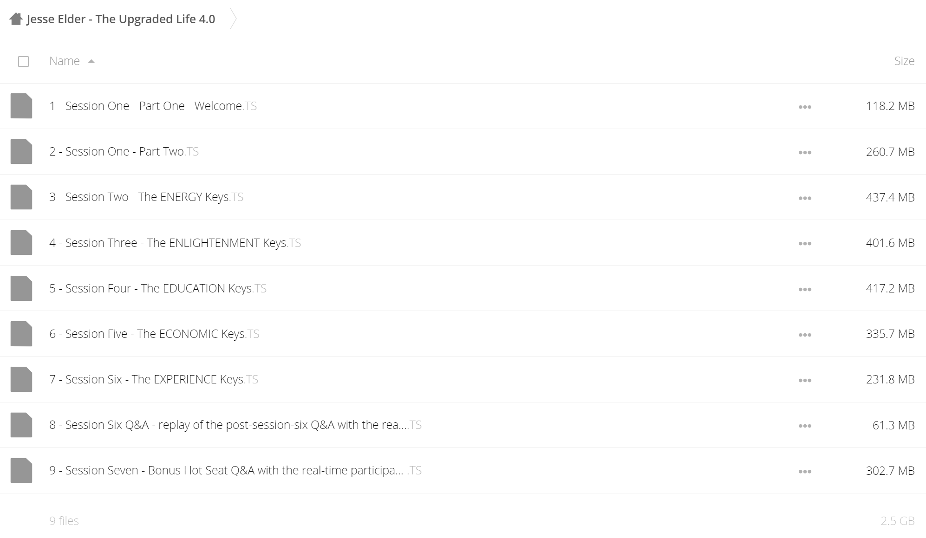Viewport: 926px width, 538px height.
Task: Open more actions for EDUCATION Keys file
Action: 805,289
